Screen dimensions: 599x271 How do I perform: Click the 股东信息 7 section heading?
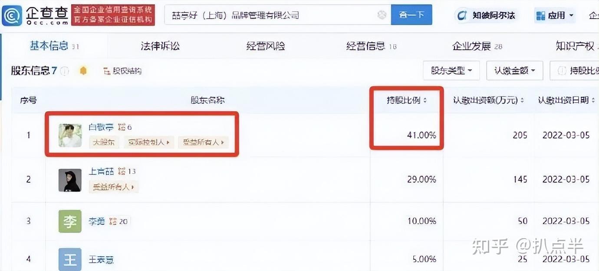(x=34, y=71)
